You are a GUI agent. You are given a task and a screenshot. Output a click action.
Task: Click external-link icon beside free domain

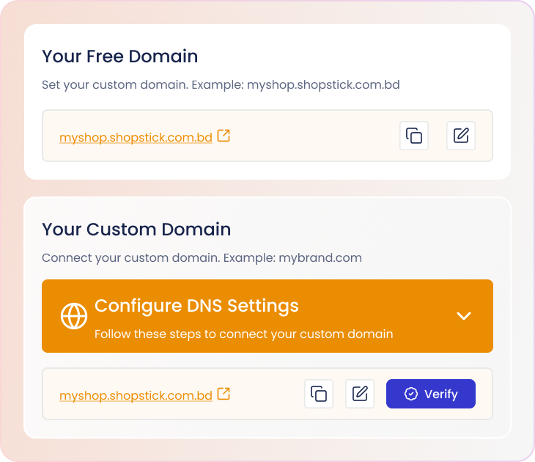pyautogui.click(x=224, y=136)
